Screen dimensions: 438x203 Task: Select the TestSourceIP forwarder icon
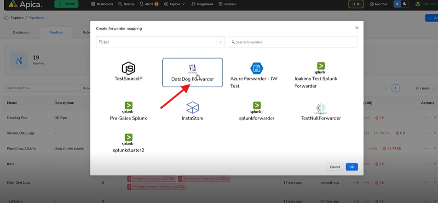click(x=128, y=68)
